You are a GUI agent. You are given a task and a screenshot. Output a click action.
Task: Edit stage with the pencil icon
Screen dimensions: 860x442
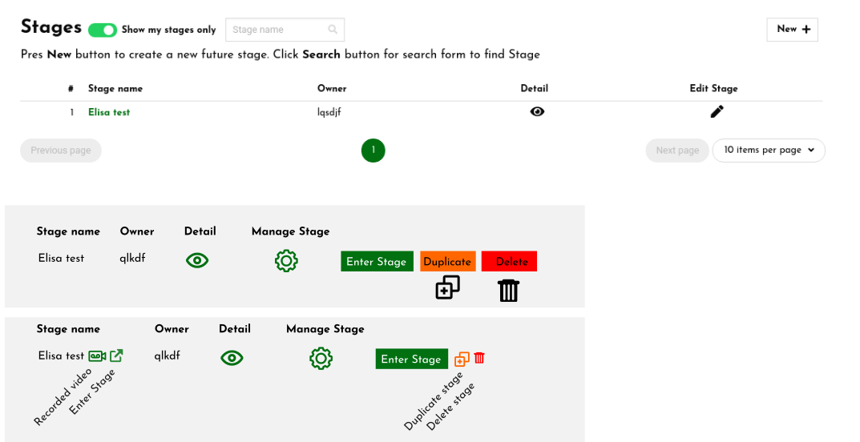coord(717,112)
